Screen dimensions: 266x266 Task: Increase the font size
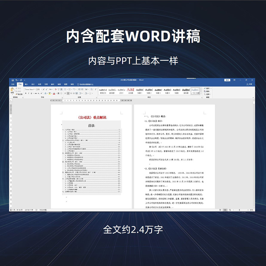coord(44,89)
